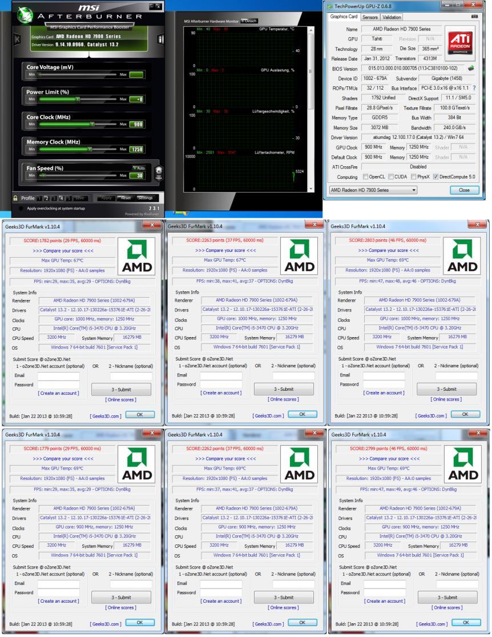Click the Core Clock slider handle
Screen dimensions: 492x637
92,125
